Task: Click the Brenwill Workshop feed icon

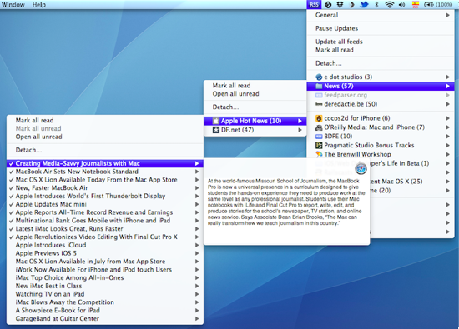Action: 319,154
